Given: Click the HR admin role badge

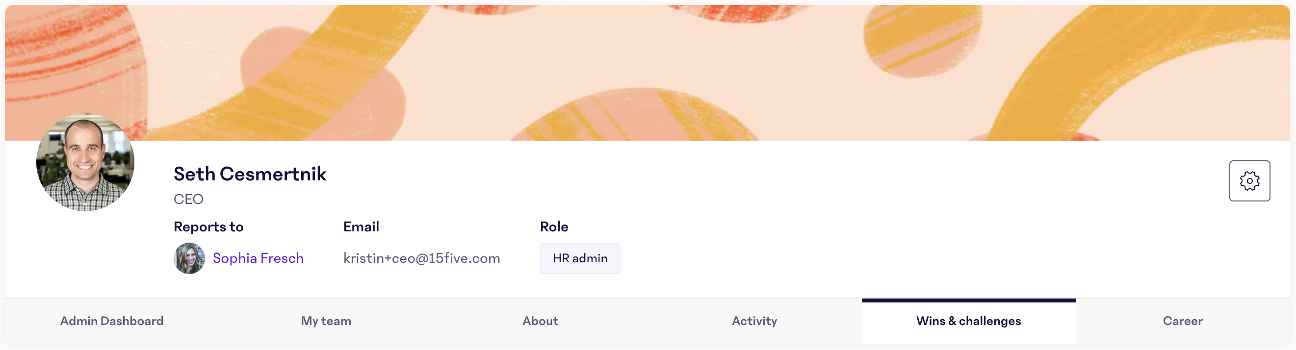Looking at the screenshot, I should pos(580,258).
